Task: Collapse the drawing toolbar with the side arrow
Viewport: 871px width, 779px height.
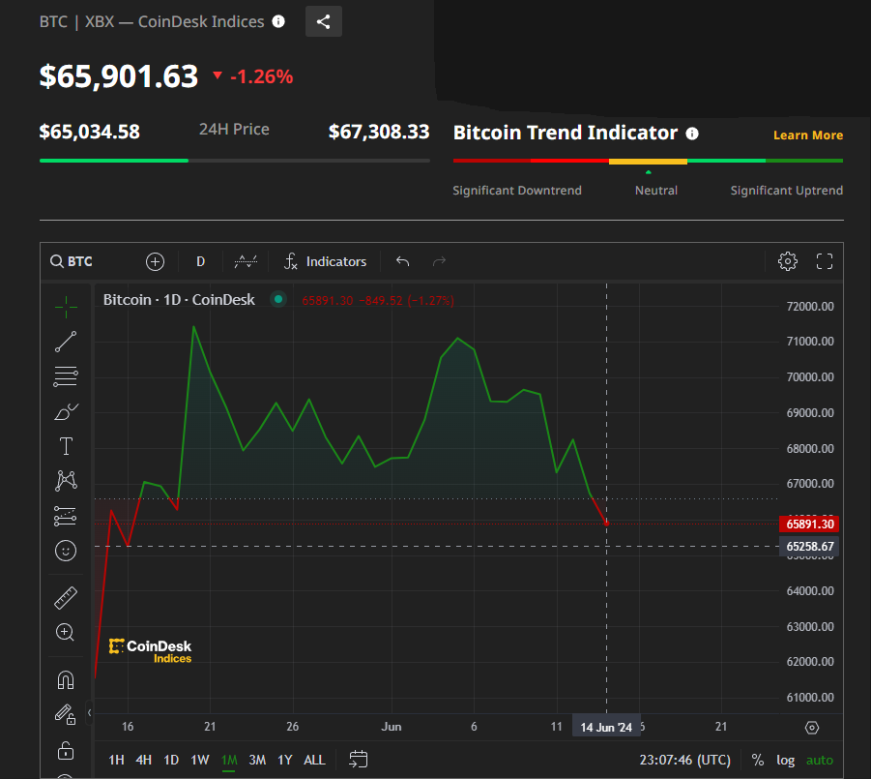Action: [89, 712]
